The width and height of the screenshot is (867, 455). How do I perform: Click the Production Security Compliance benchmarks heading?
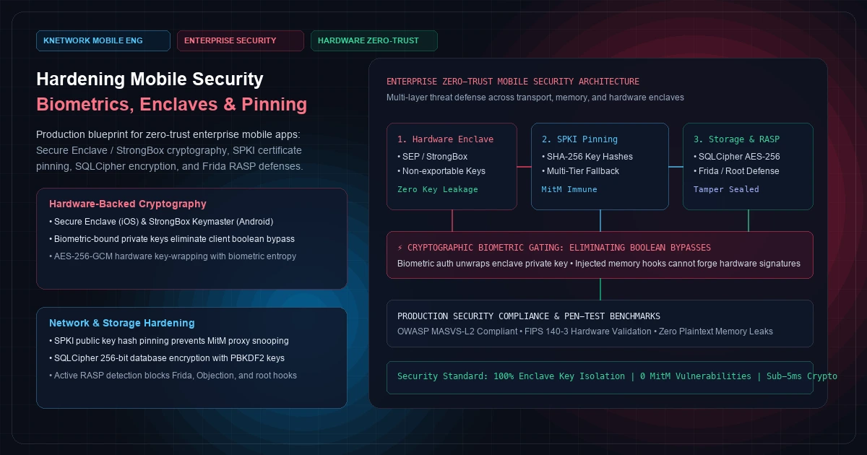click(x=529, y=316)
